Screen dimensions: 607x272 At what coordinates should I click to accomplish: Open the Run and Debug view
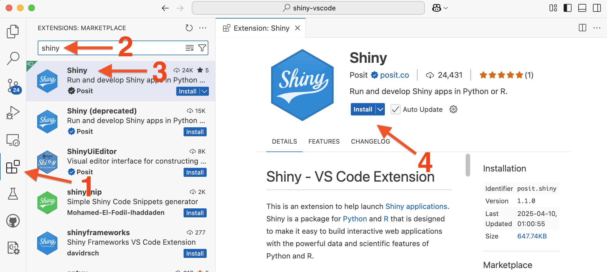[x=13, y=113]
